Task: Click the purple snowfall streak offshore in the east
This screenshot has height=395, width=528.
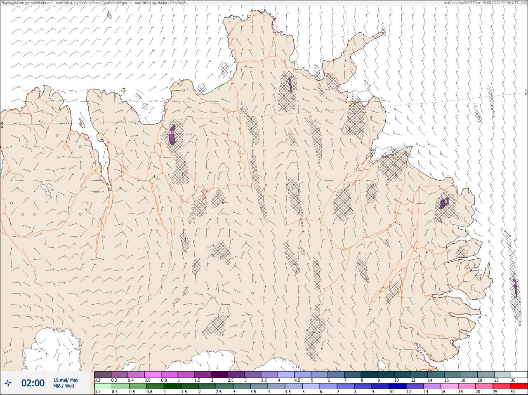Action: click(515, 288)
